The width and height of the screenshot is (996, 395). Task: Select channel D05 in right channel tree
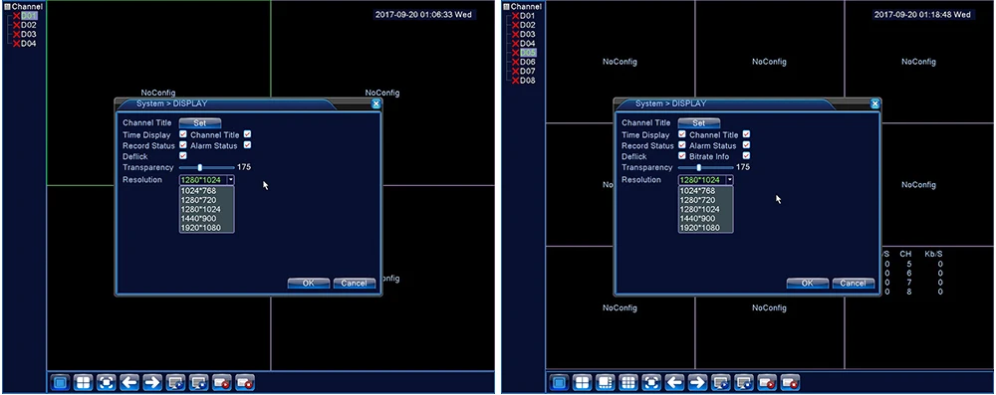529,53
